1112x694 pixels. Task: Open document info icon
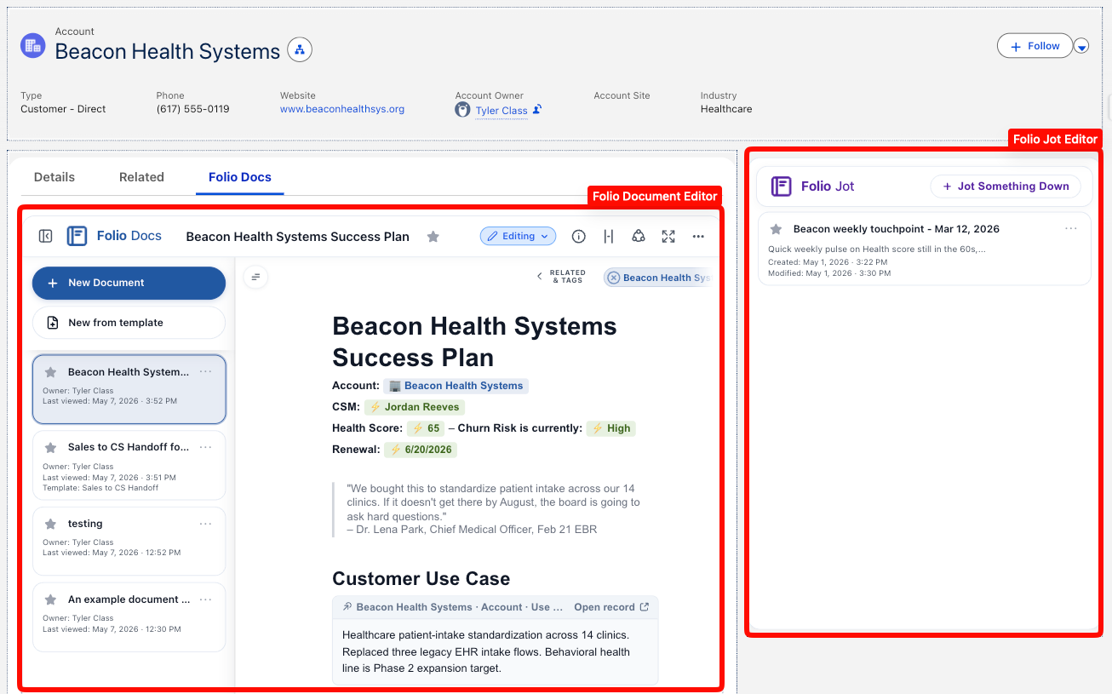[578, 236]
